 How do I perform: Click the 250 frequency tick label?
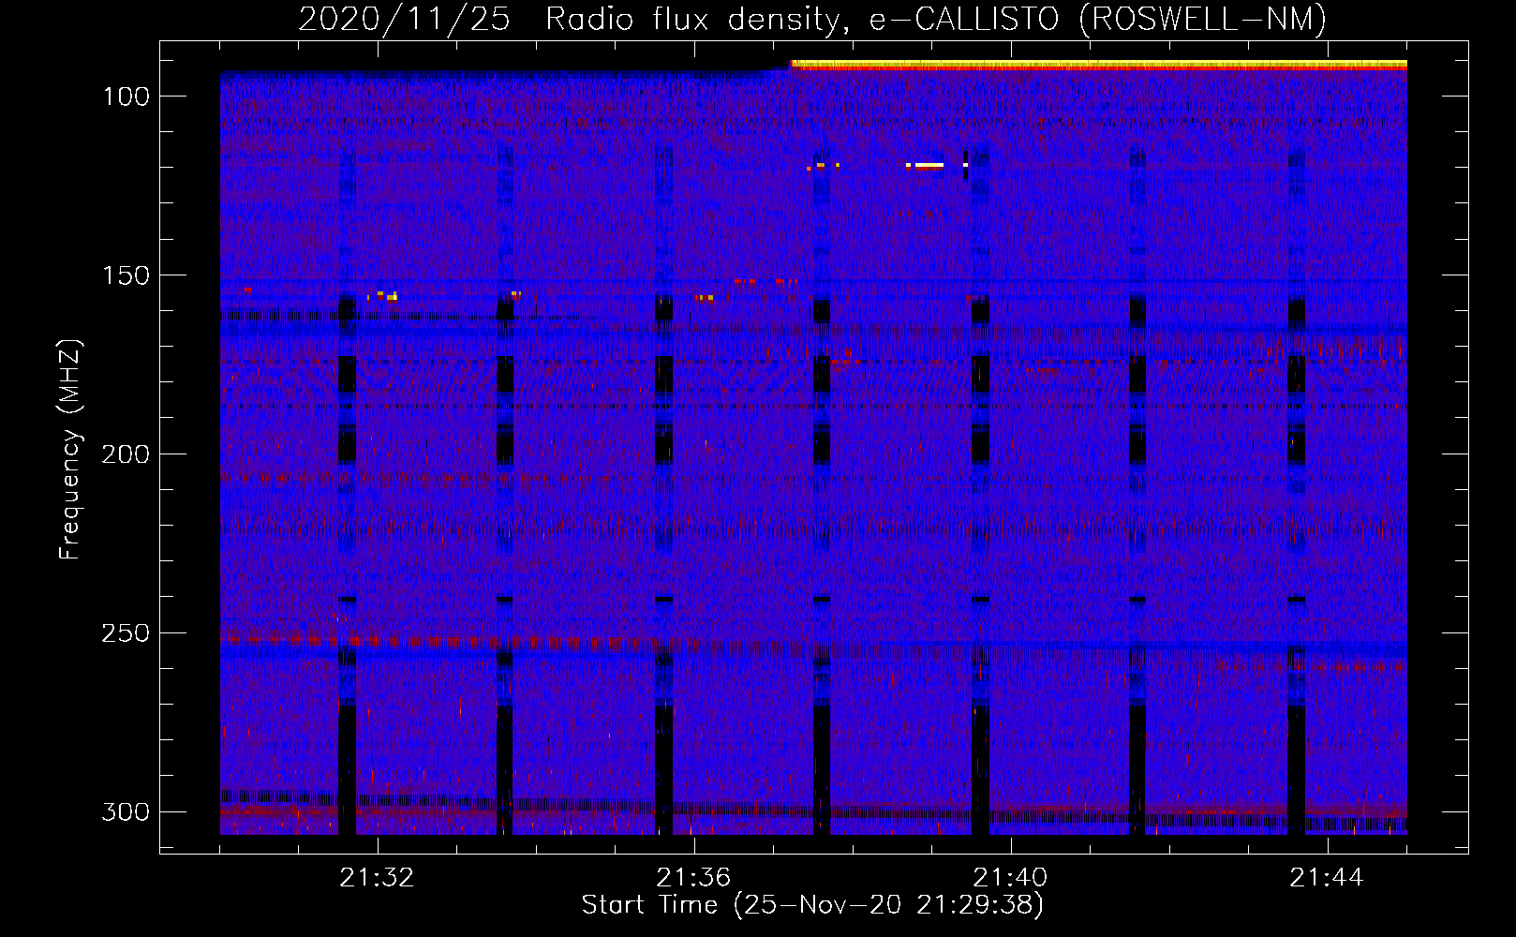126,633
